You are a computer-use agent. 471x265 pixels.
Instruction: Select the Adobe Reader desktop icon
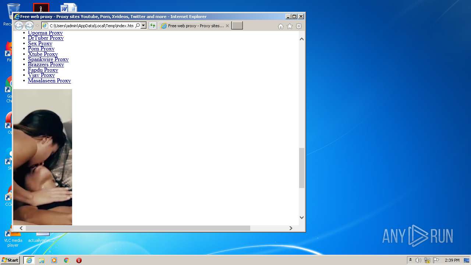click(x=41, y=7)
